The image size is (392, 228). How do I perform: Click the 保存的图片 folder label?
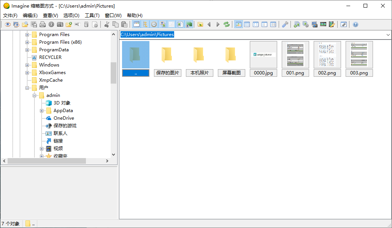coord(168,73)
